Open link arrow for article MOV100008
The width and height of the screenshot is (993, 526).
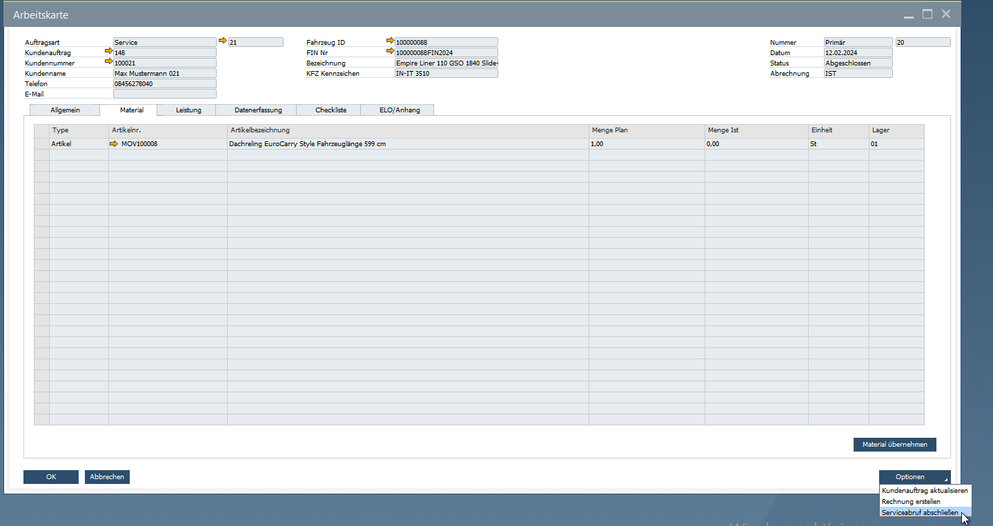[114, 144]
